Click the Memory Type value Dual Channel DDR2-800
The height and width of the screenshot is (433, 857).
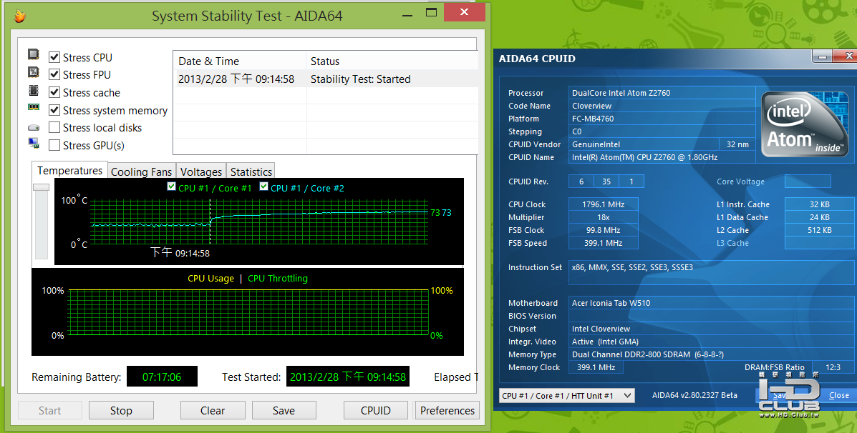click(x=711, y=354)
